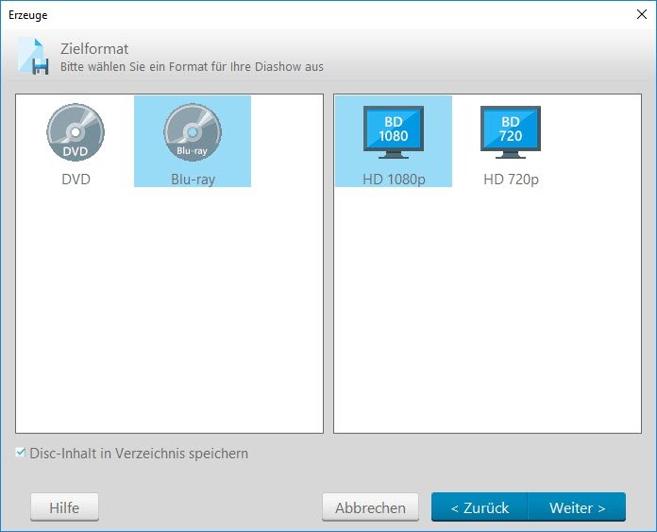The width and height of the screenshot is (657, 532).
Task: Click the 'HD 1080p' label text
Action: click(394, 180)
